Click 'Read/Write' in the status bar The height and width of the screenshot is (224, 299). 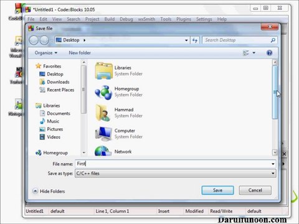tap(221, 211)
